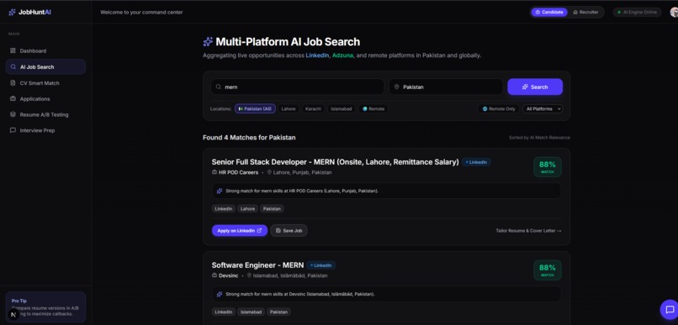678x325 pixels.
Task: Click the map pin icon in location field
Action: click(x=396, y=86)
